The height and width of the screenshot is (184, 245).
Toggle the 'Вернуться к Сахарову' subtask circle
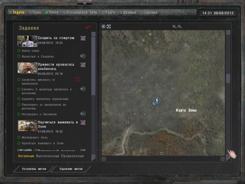[x=19, y=57]
